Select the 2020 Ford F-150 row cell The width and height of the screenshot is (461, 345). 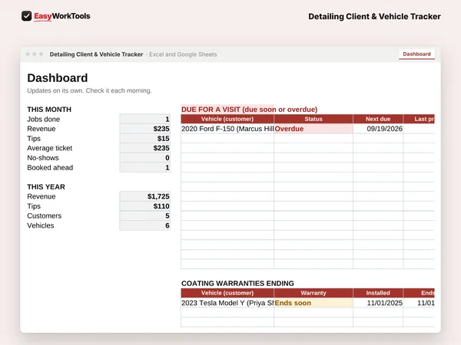click(x=227, y=129)
